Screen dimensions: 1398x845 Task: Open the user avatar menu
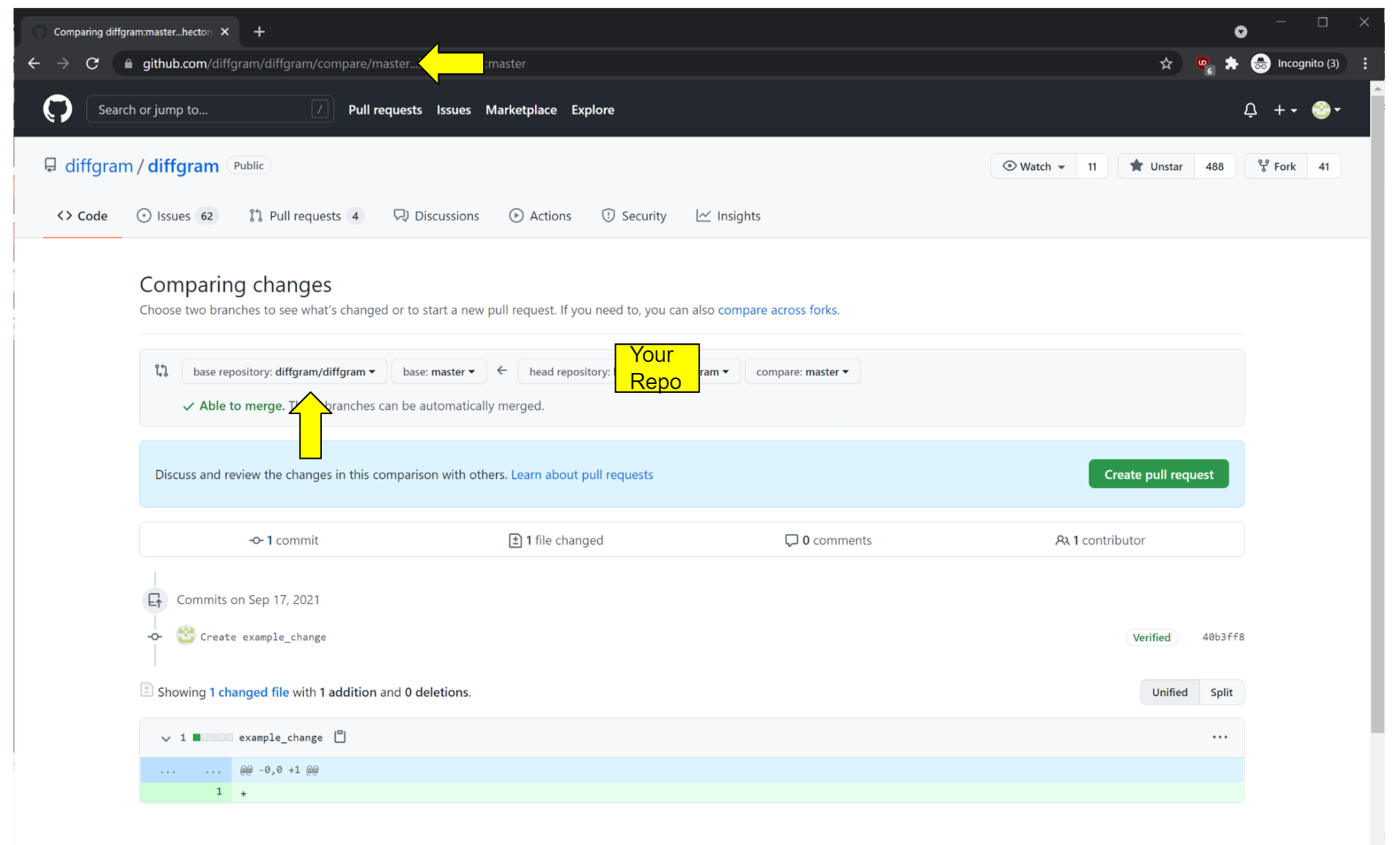click(x=1326, y=110)
